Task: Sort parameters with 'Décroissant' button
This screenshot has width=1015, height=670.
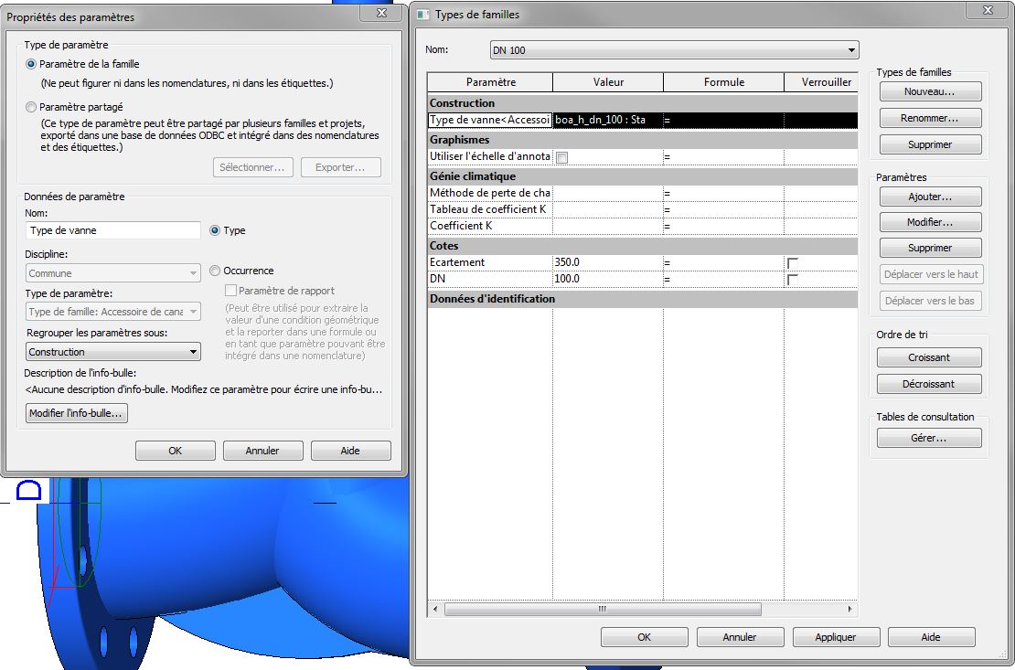Action: tap(929, 384)
